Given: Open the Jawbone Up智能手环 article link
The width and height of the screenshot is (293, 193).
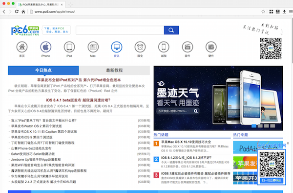Looking at the screenshot, I should coord(36,160).
